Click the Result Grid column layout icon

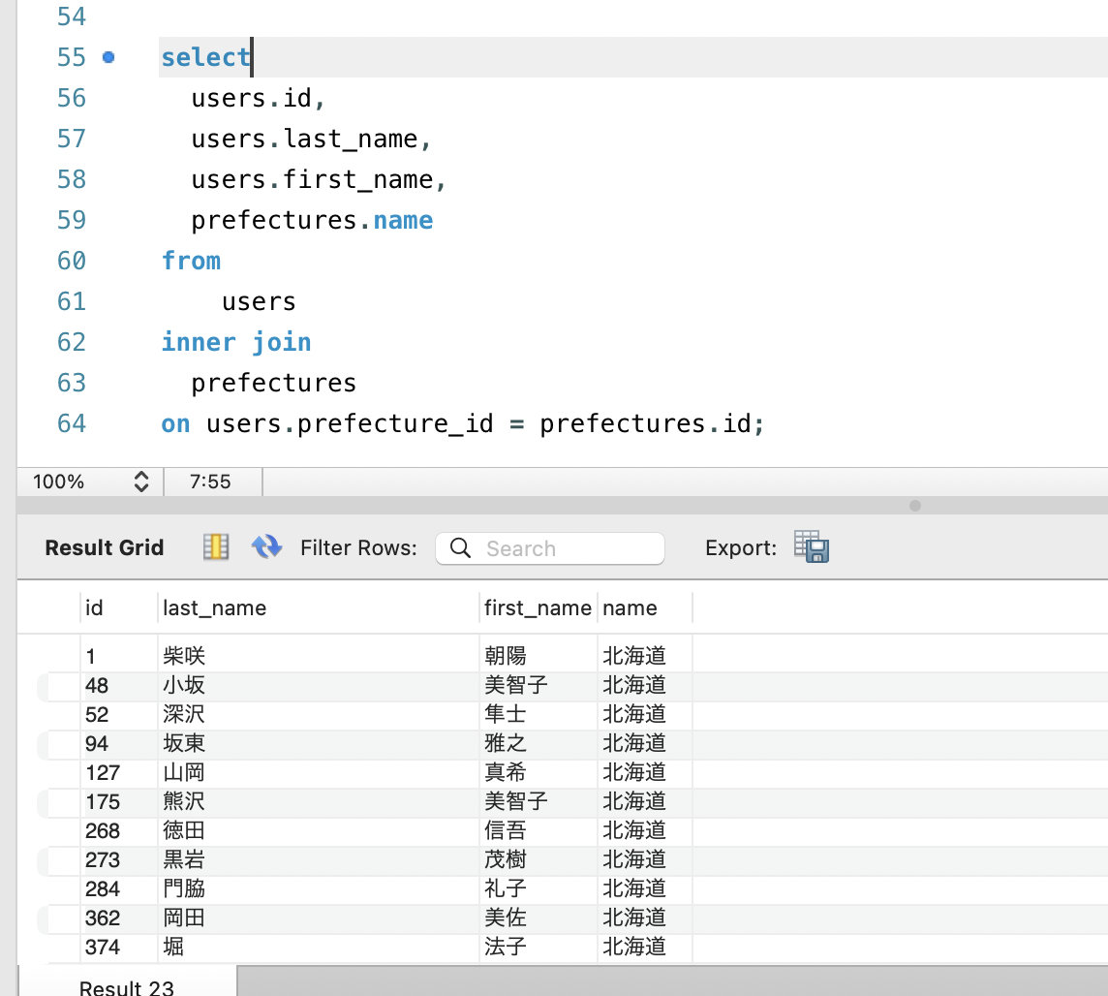coord(215,547)
